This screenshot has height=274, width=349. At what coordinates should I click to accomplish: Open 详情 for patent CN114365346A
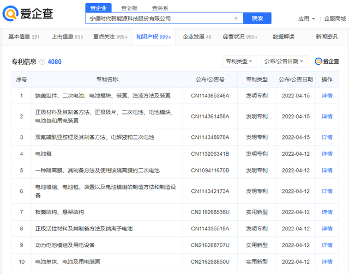pyautogui.click(x=327, y=96)
